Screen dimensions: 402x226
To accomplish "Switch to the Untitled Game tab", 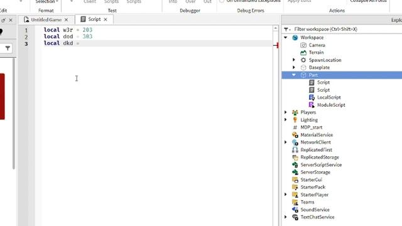I will click(46, 19).
